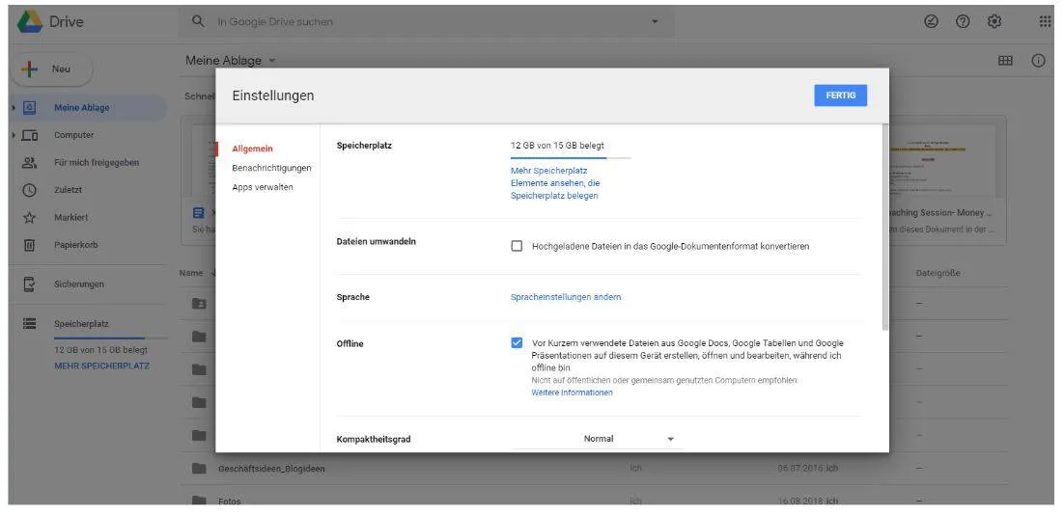Click the Name column header
Image resolution: width=1064 pixels, height=515 pixels.
tap(191, 273)
